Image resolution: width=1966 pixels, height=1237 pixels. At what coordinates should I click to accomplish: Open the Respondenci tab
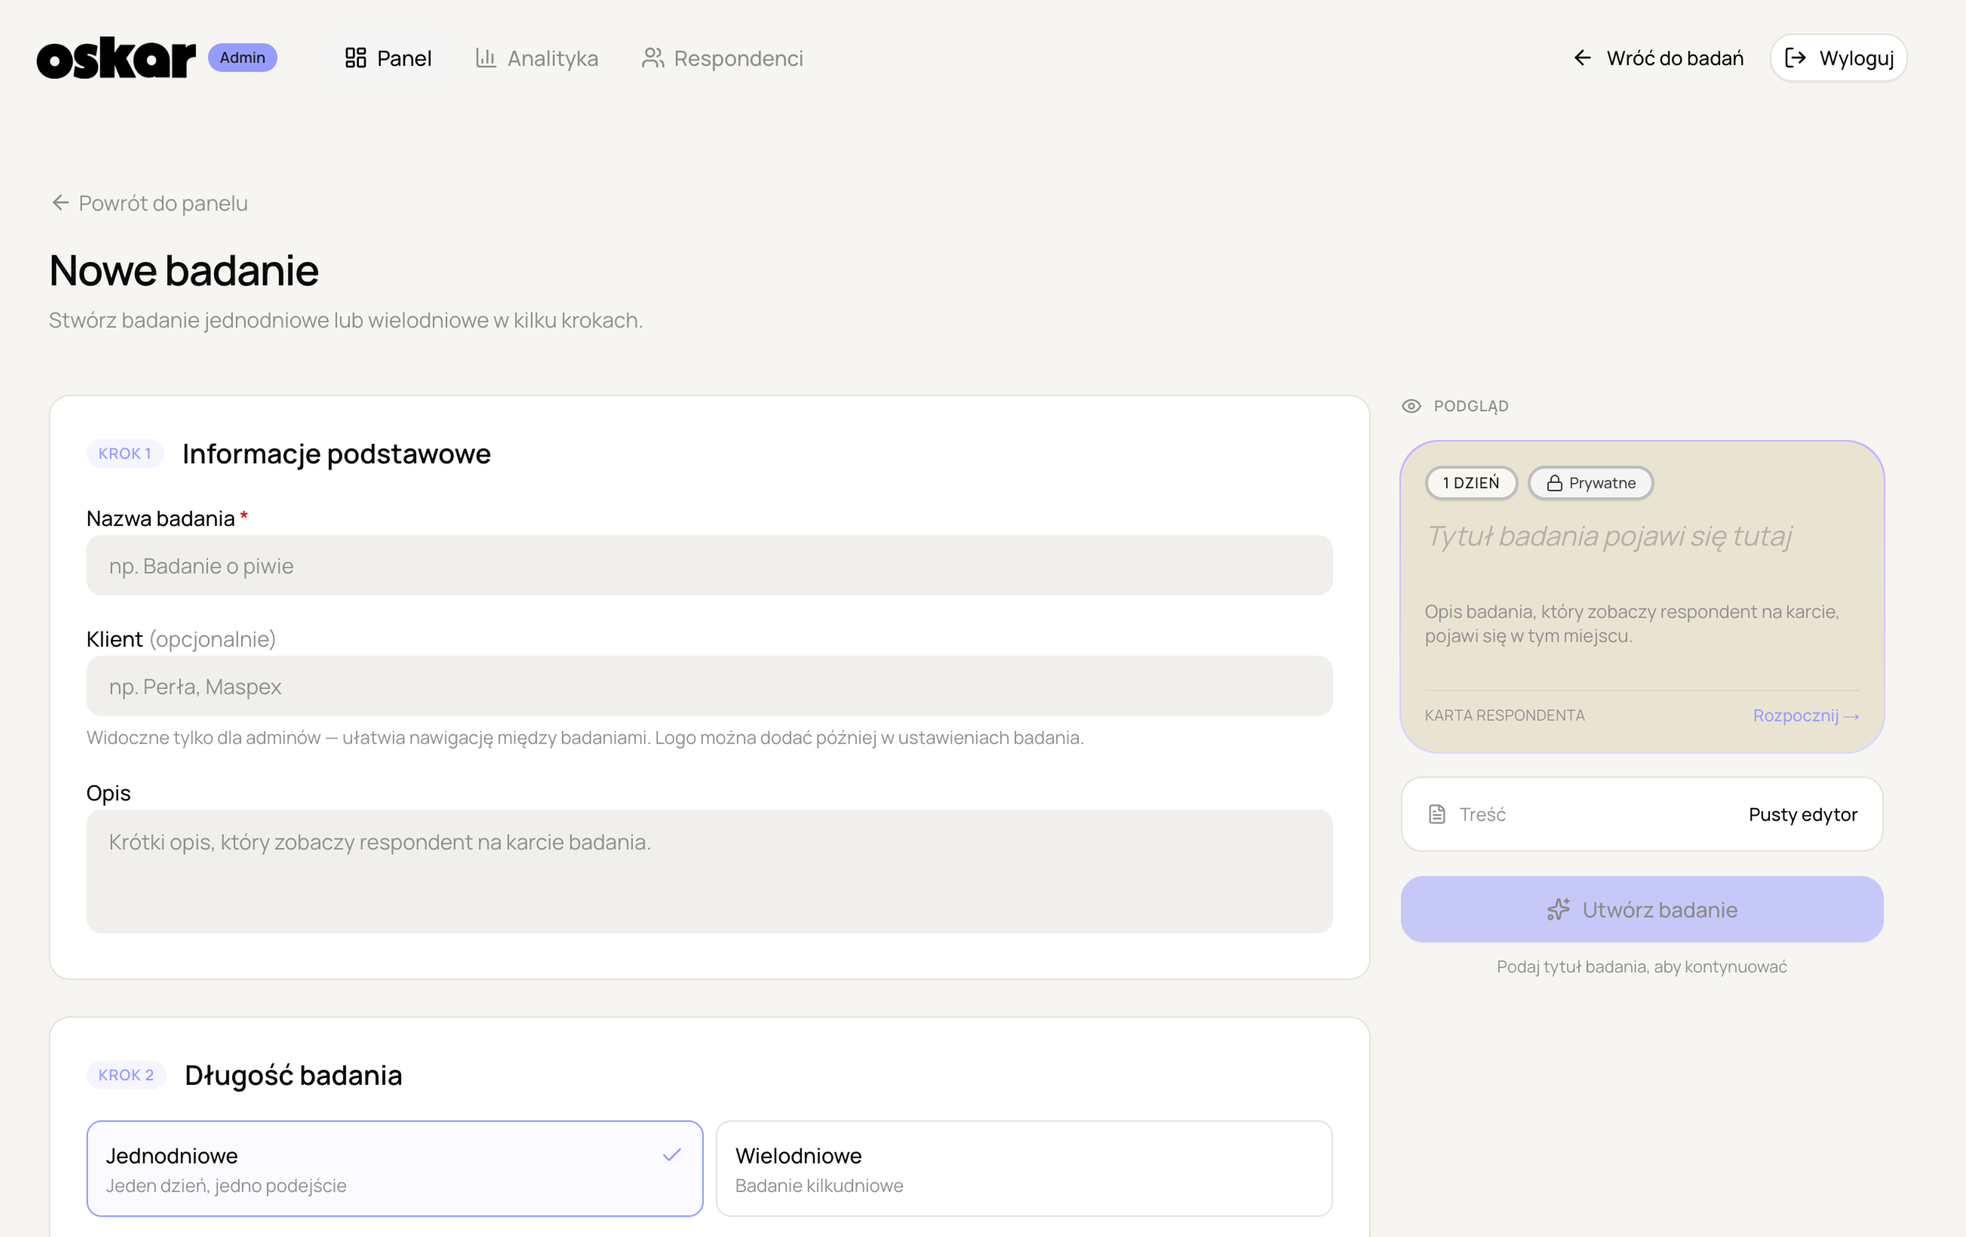(x=722, y=58)
